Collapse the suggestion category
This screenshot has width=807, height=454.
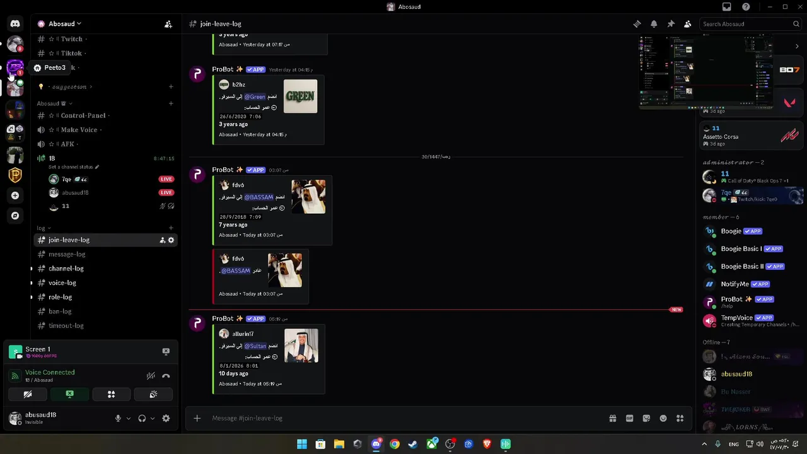coord(69,87)
